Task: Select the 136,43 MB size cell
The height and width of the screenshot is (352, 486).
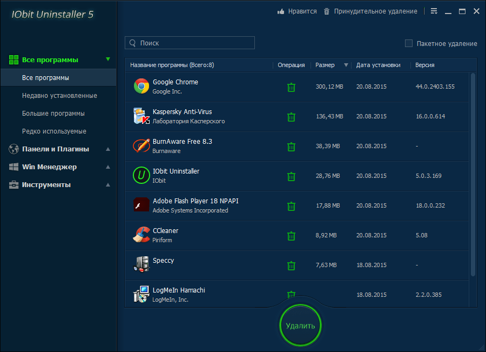Action: [x=329, y=116]
